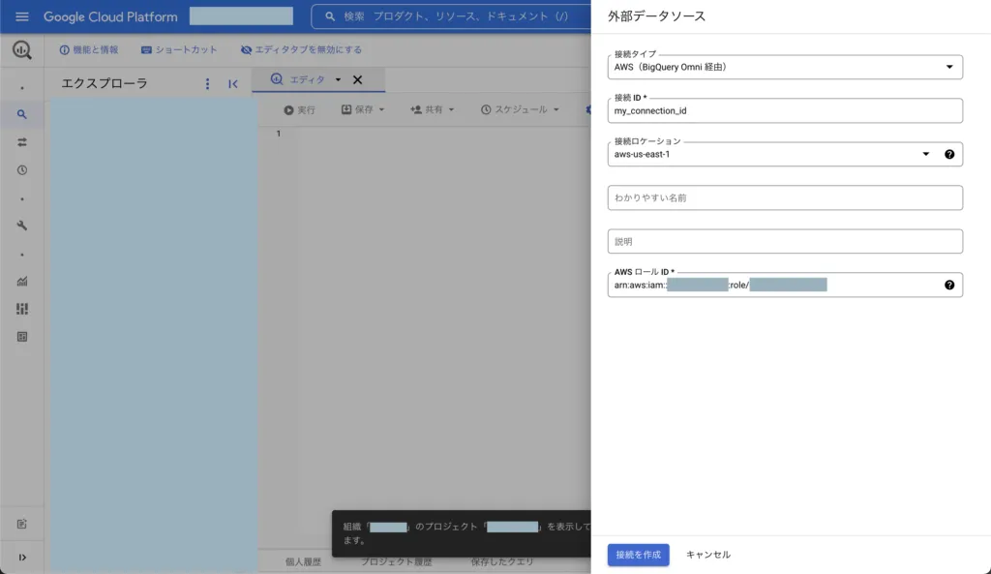This screenshot has width=991, height=574.
Task: Open release notes icon near sidebar bottom
Action: coord(22,524)
